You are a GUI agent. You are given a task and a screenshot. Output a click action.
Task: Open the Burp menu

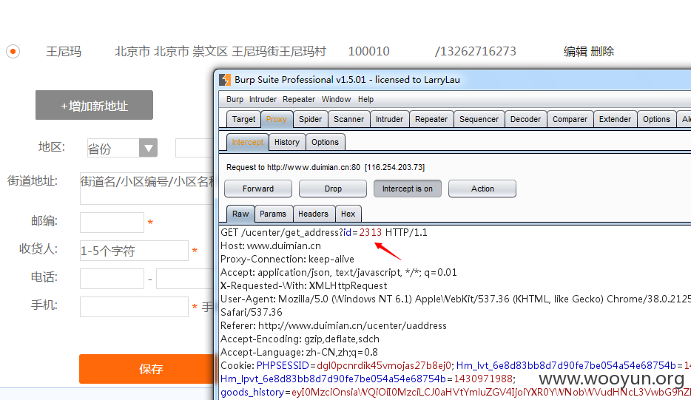point(235,99)
